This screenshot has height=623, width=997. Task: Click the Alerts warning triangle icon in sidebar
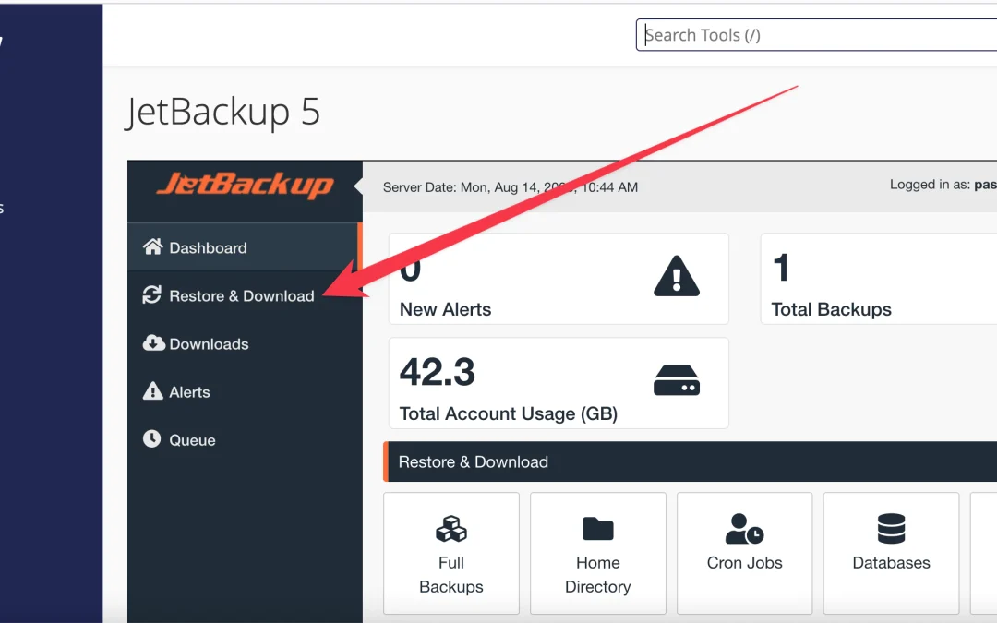click(151, 391)
